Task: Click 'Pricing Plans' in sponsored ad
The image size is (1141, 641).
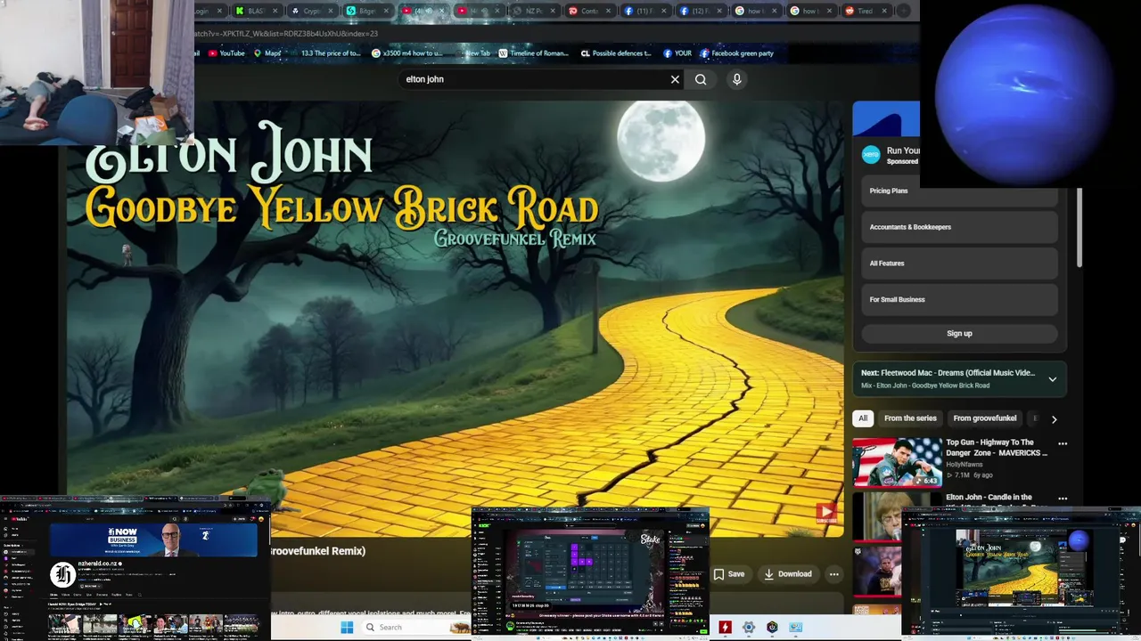Action: [959, 191]
